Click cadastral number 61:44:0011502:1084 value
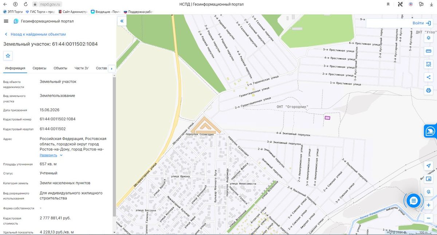Viewport: 437px width, 235px height. [x=58, y=119]
